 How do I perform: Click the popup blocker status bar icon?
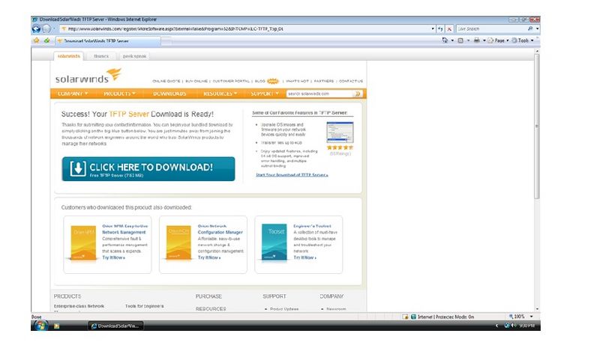pyautogui.click(x=405, y=317)
